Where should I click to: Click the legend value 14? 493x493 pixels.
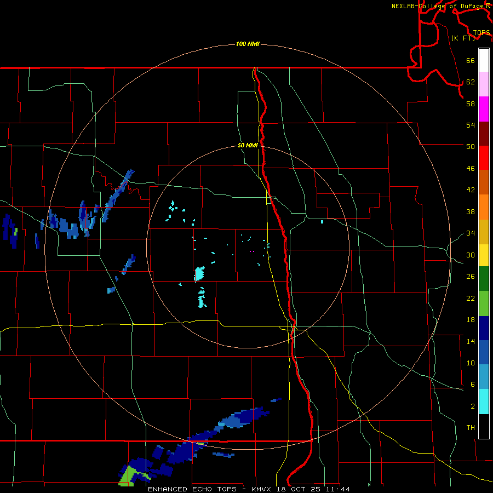point(471,341)
